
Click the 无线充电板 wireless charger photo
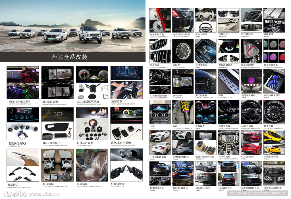(x=229, y=112)
